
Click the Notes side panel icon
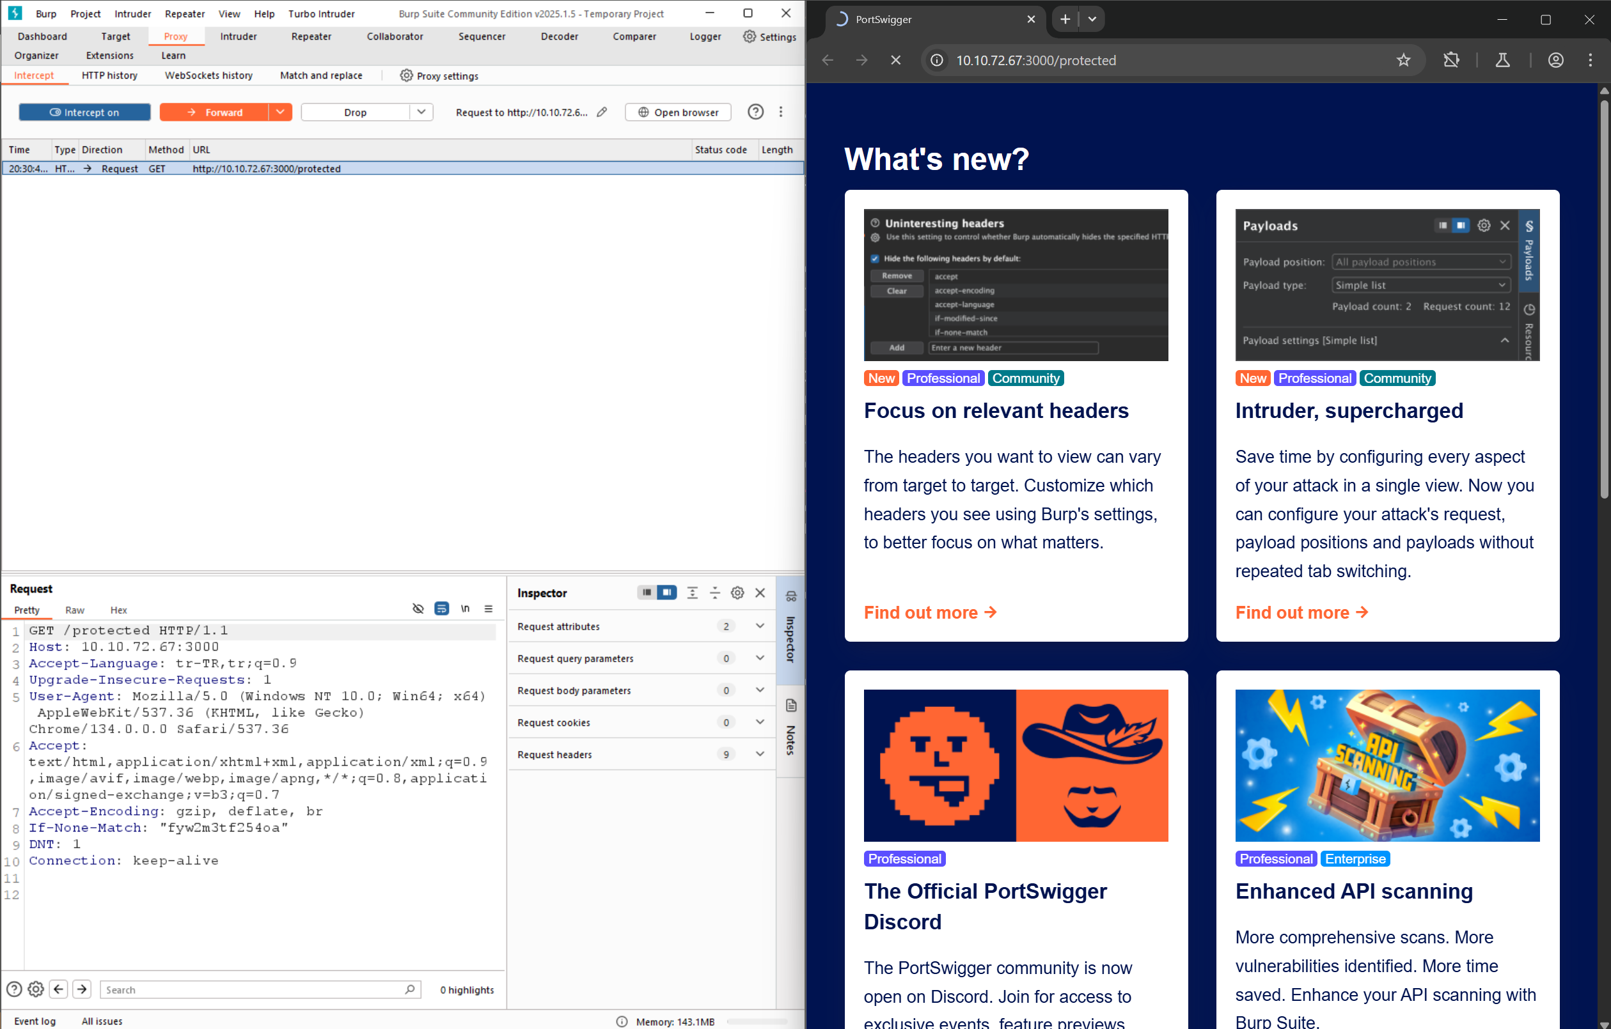point(790,706)
